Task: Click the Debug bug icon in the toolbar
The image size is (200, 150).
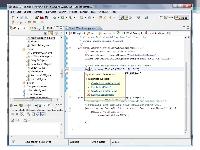Action: 55,17
